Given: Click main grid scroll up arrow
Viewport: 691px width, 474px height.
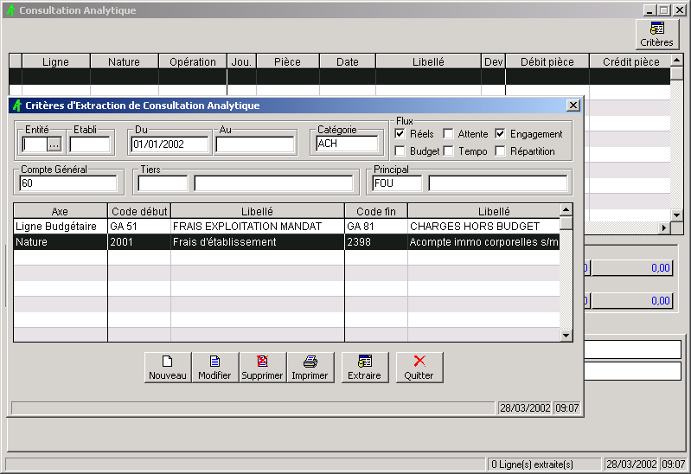Looking at the screenshot, I should click(x=676, y=60).
